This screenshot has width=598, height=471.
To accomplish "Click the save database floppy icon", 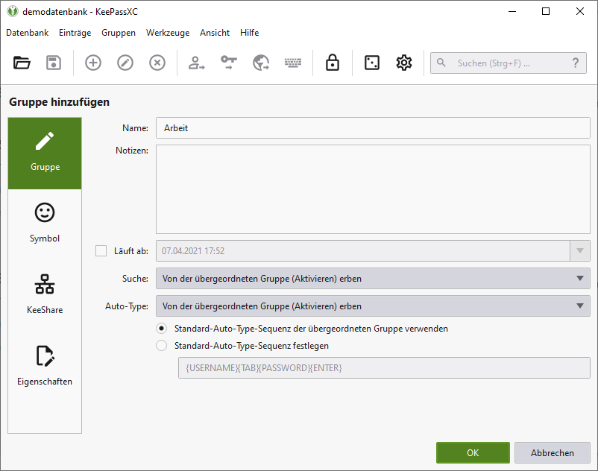I will point(54,63).
